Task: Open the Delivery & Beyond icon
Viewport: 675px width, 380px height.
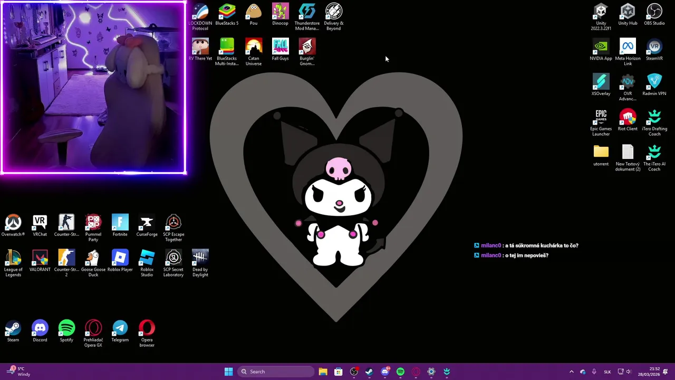Action: [x=334, y=17]
